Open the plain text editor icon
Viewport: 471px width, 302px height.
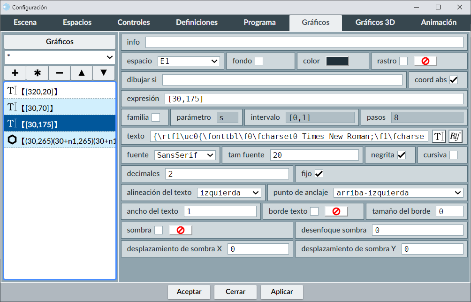(439, 136)
